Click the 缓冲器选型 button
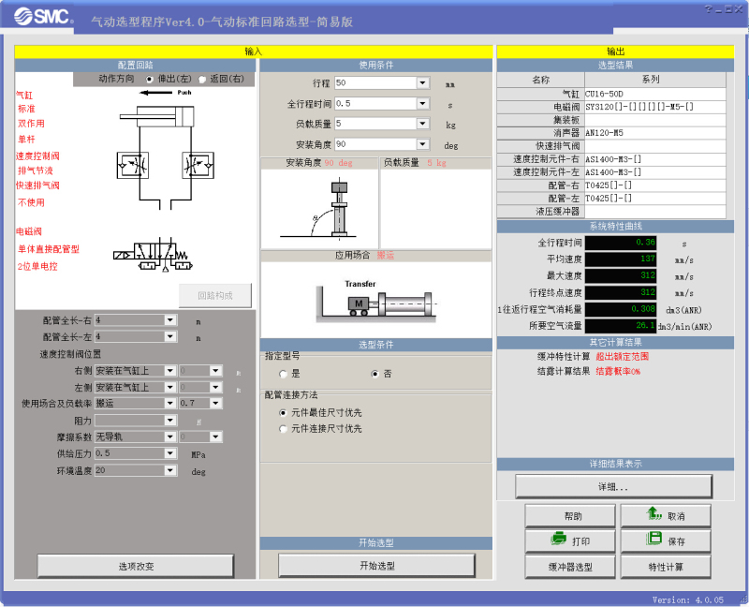 570,567
